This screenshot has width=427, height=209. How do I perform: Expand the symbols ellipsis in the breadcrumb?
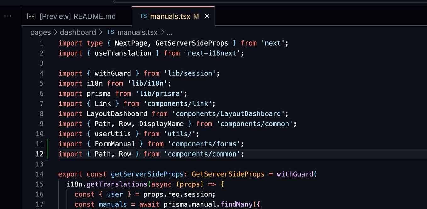pos(169,32)
